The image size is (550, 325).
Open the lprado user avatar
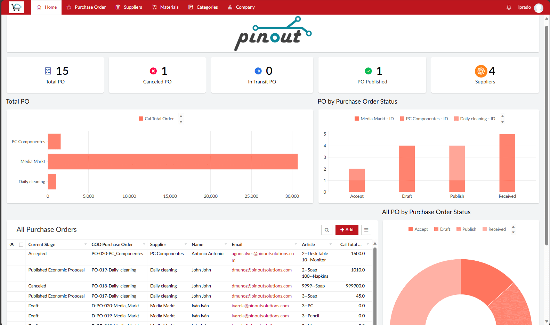539,8
